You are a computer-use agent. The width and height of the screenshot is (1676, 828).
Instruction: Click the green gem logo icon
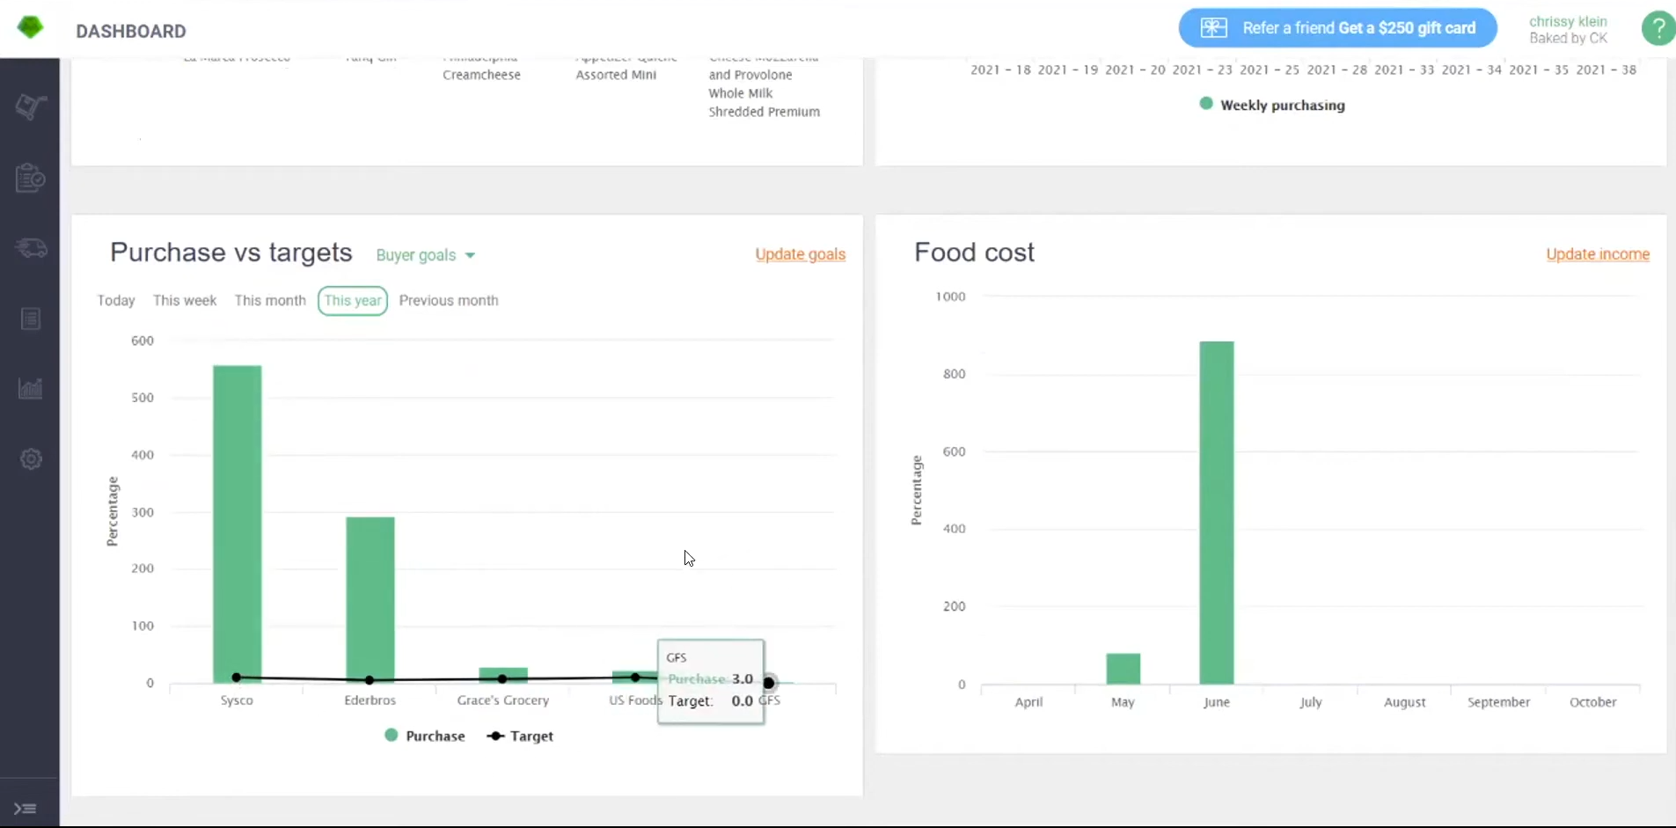(30, 27)
